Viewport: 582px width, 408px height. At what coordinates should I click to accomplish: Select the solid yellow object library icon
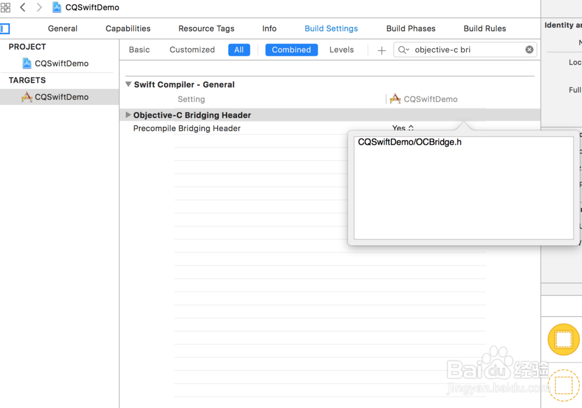coord(563,339)
